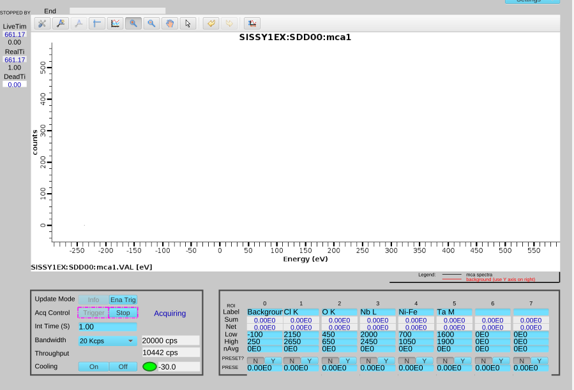Choose Y preset for O K ROI
This screenshot has width=574, height=390.
pyautogui.click(x=348, y=361)
